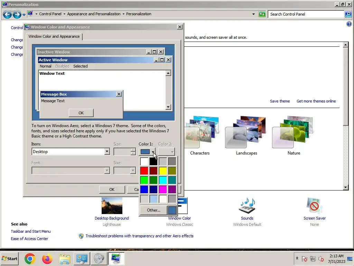Open the Screen Saver icon
This screenshot has width=354, height=266.
click(x=314, y=206)
